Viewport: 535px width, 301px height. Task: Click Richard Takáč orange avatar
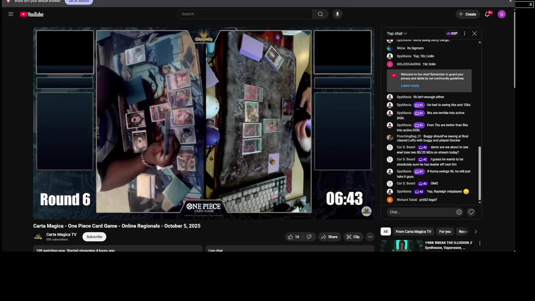pos(390,200)
